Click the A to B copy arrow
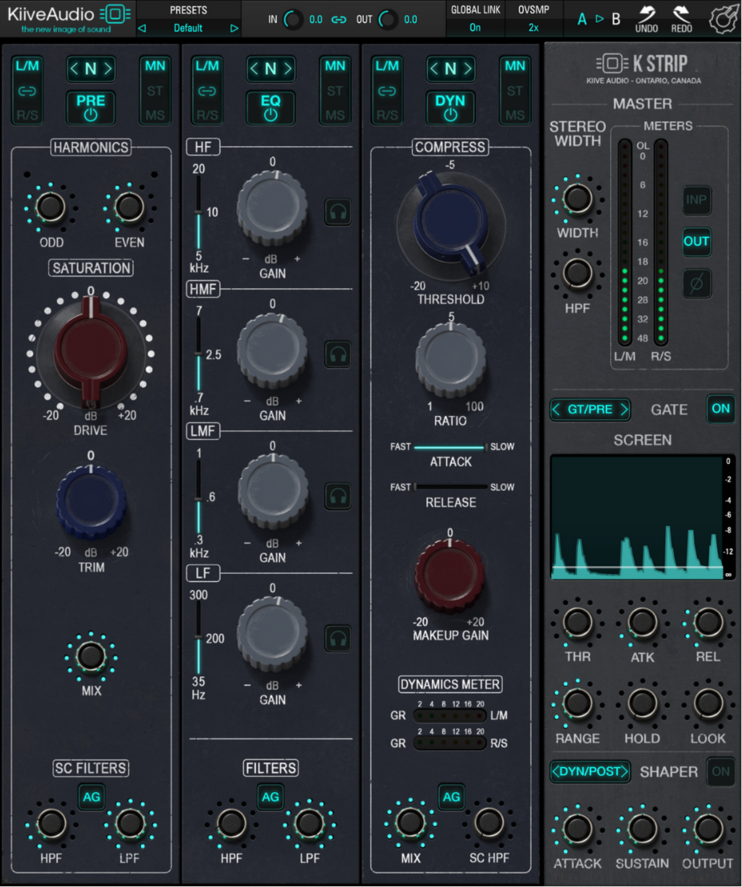 599,19
